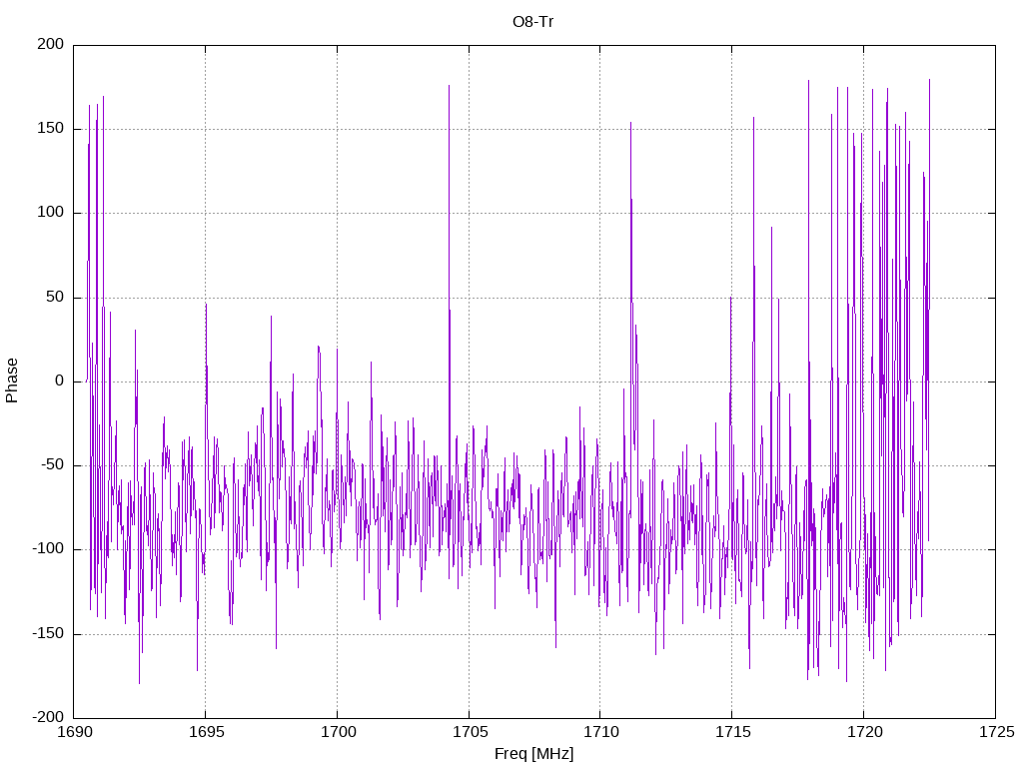Click the Phase y-axis label
Screen dimensions: 1023x767
12,381
